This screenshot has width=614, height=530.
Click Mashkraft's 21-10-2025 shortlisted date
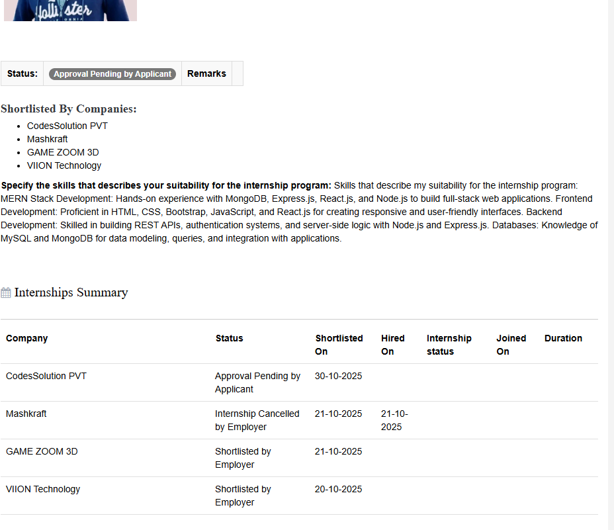[x=338, y=414]
